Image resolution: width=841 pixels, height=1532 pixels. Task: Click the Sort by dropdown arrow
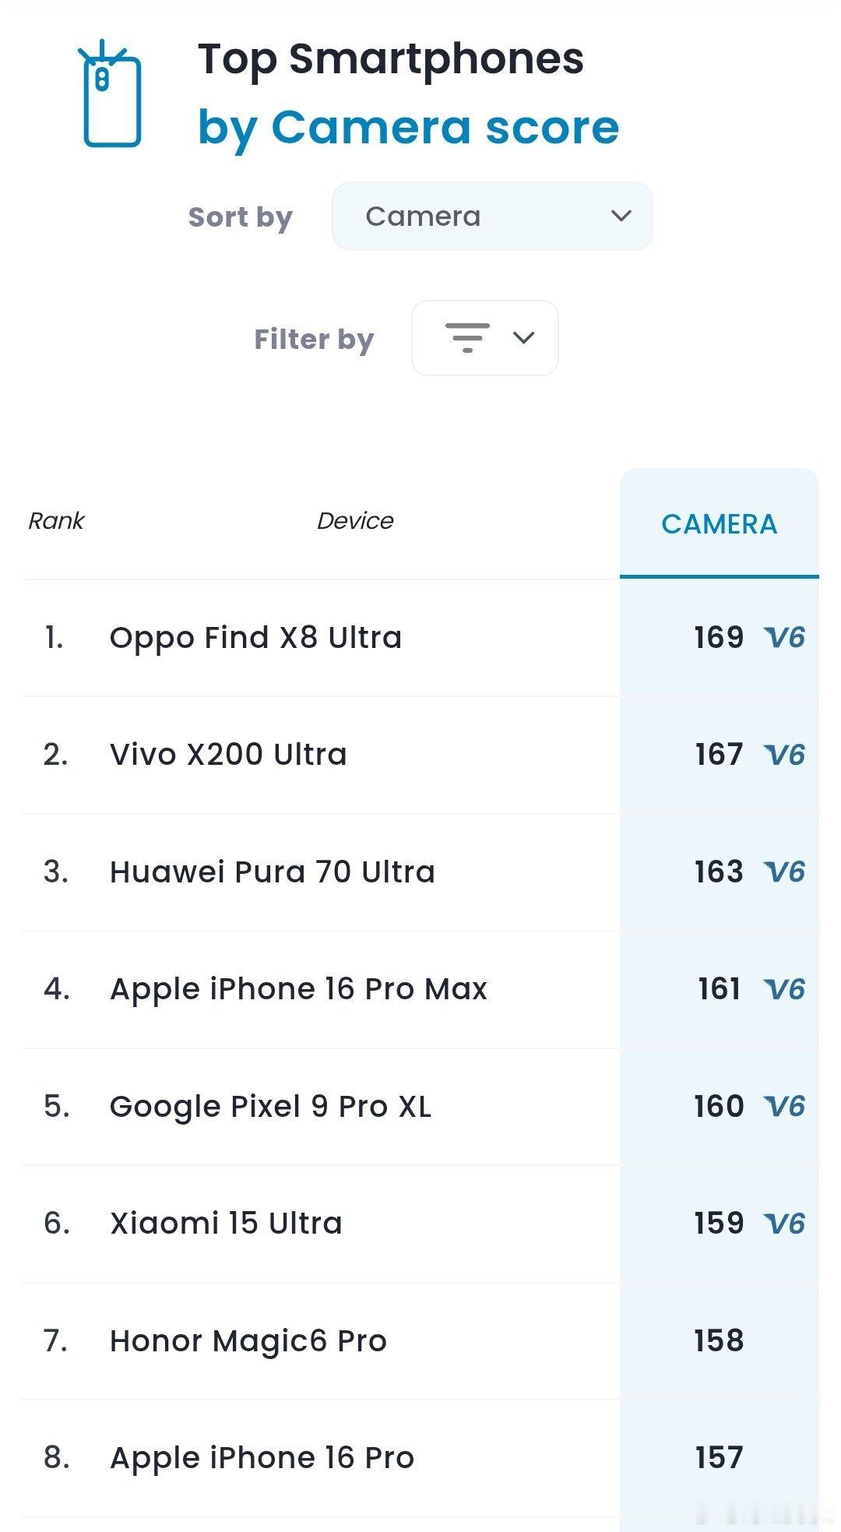coord(621,216)
